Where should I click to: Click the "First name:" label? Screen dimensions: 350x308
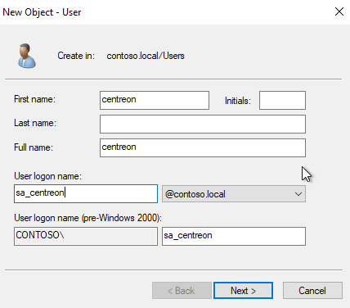point(34,99)
